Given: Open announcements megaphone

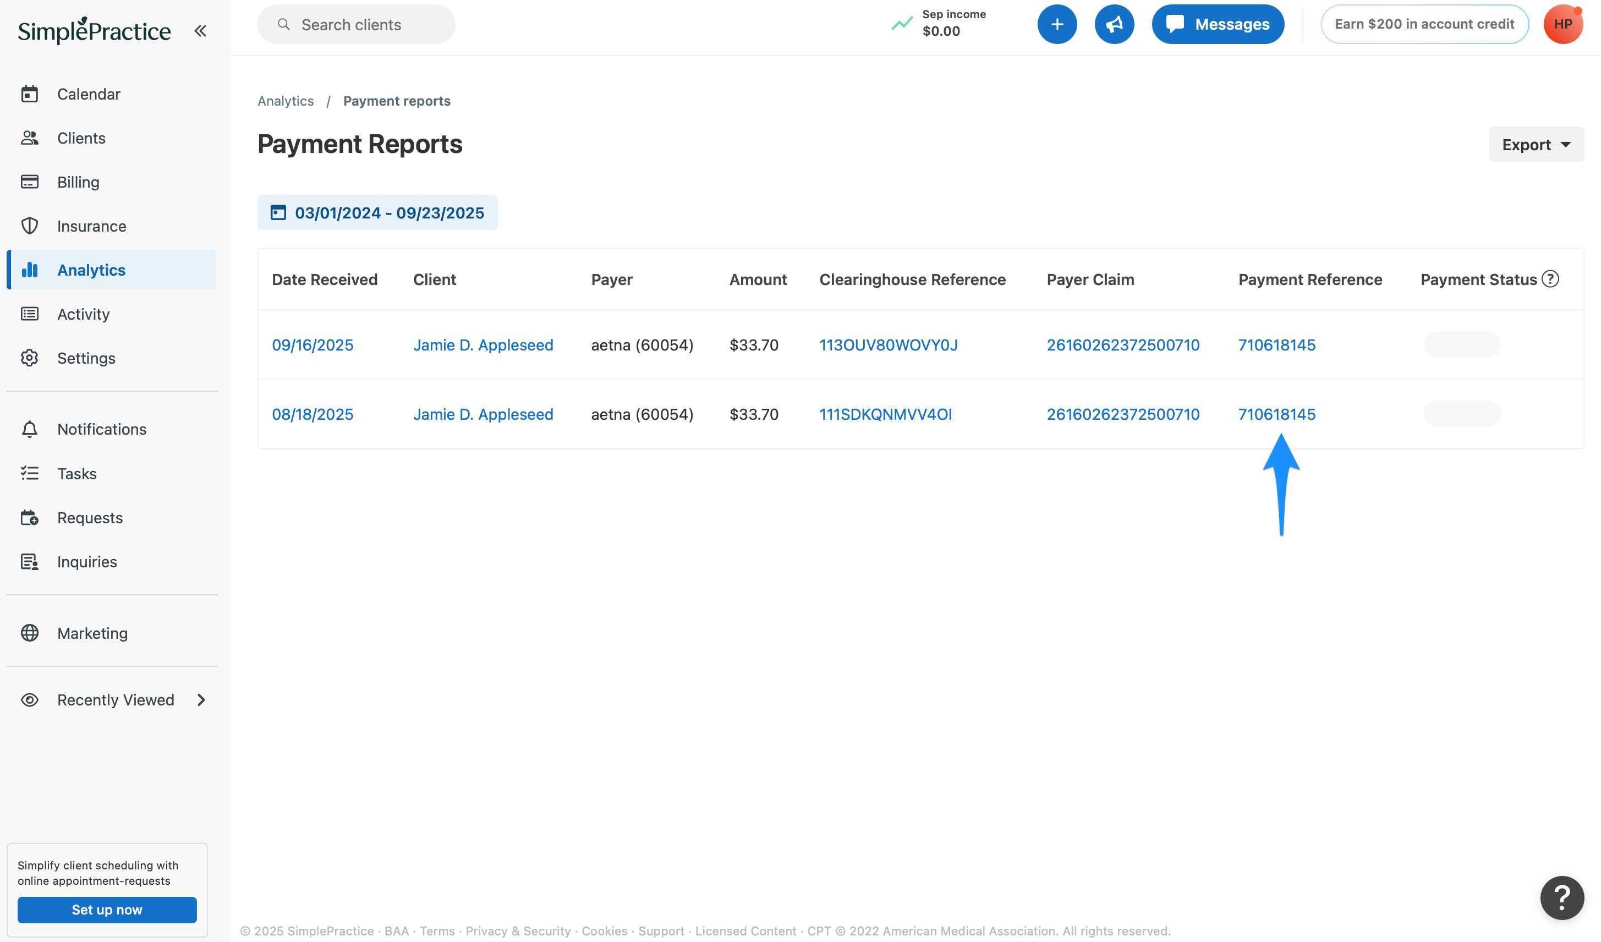Looking at the screenshot, I should (x=1115, y=24).
